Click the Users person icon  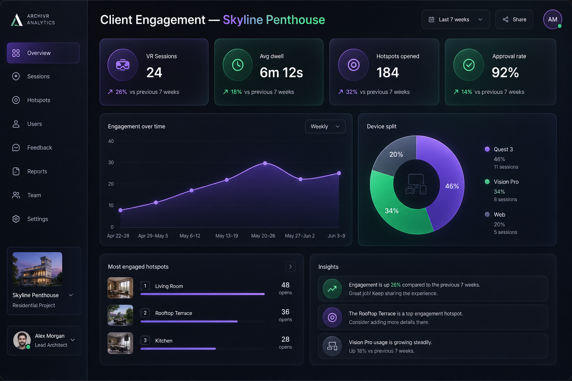tap(16, 124)
